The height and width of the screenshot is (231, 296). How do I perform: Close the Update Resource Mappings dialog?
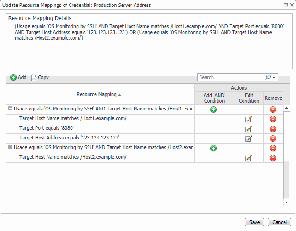(x=290, y=5)
